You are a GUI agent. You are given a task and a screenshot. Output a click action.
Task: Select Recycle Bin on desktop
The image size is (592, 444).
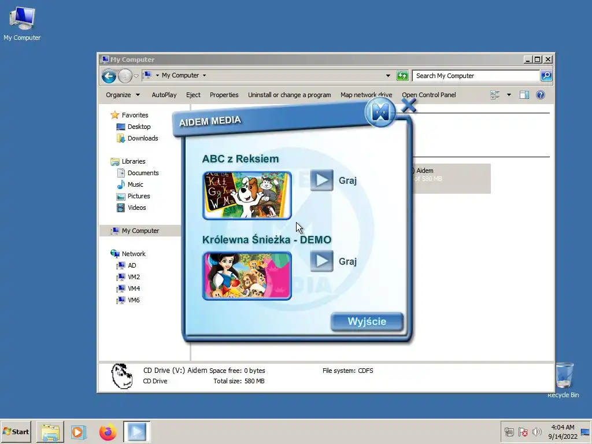pos(563,380)
